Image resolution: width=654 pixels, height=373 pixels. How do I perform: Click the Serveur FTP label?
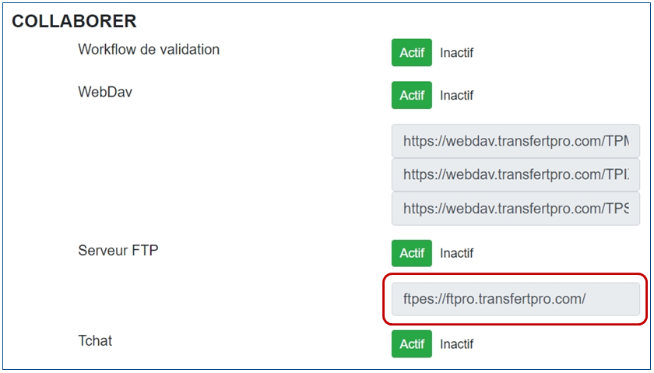pyautogui.click(x=118, y=250)
